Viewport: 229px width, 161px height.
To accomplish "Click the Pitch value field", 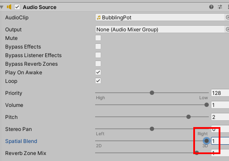I will [220, 117].
